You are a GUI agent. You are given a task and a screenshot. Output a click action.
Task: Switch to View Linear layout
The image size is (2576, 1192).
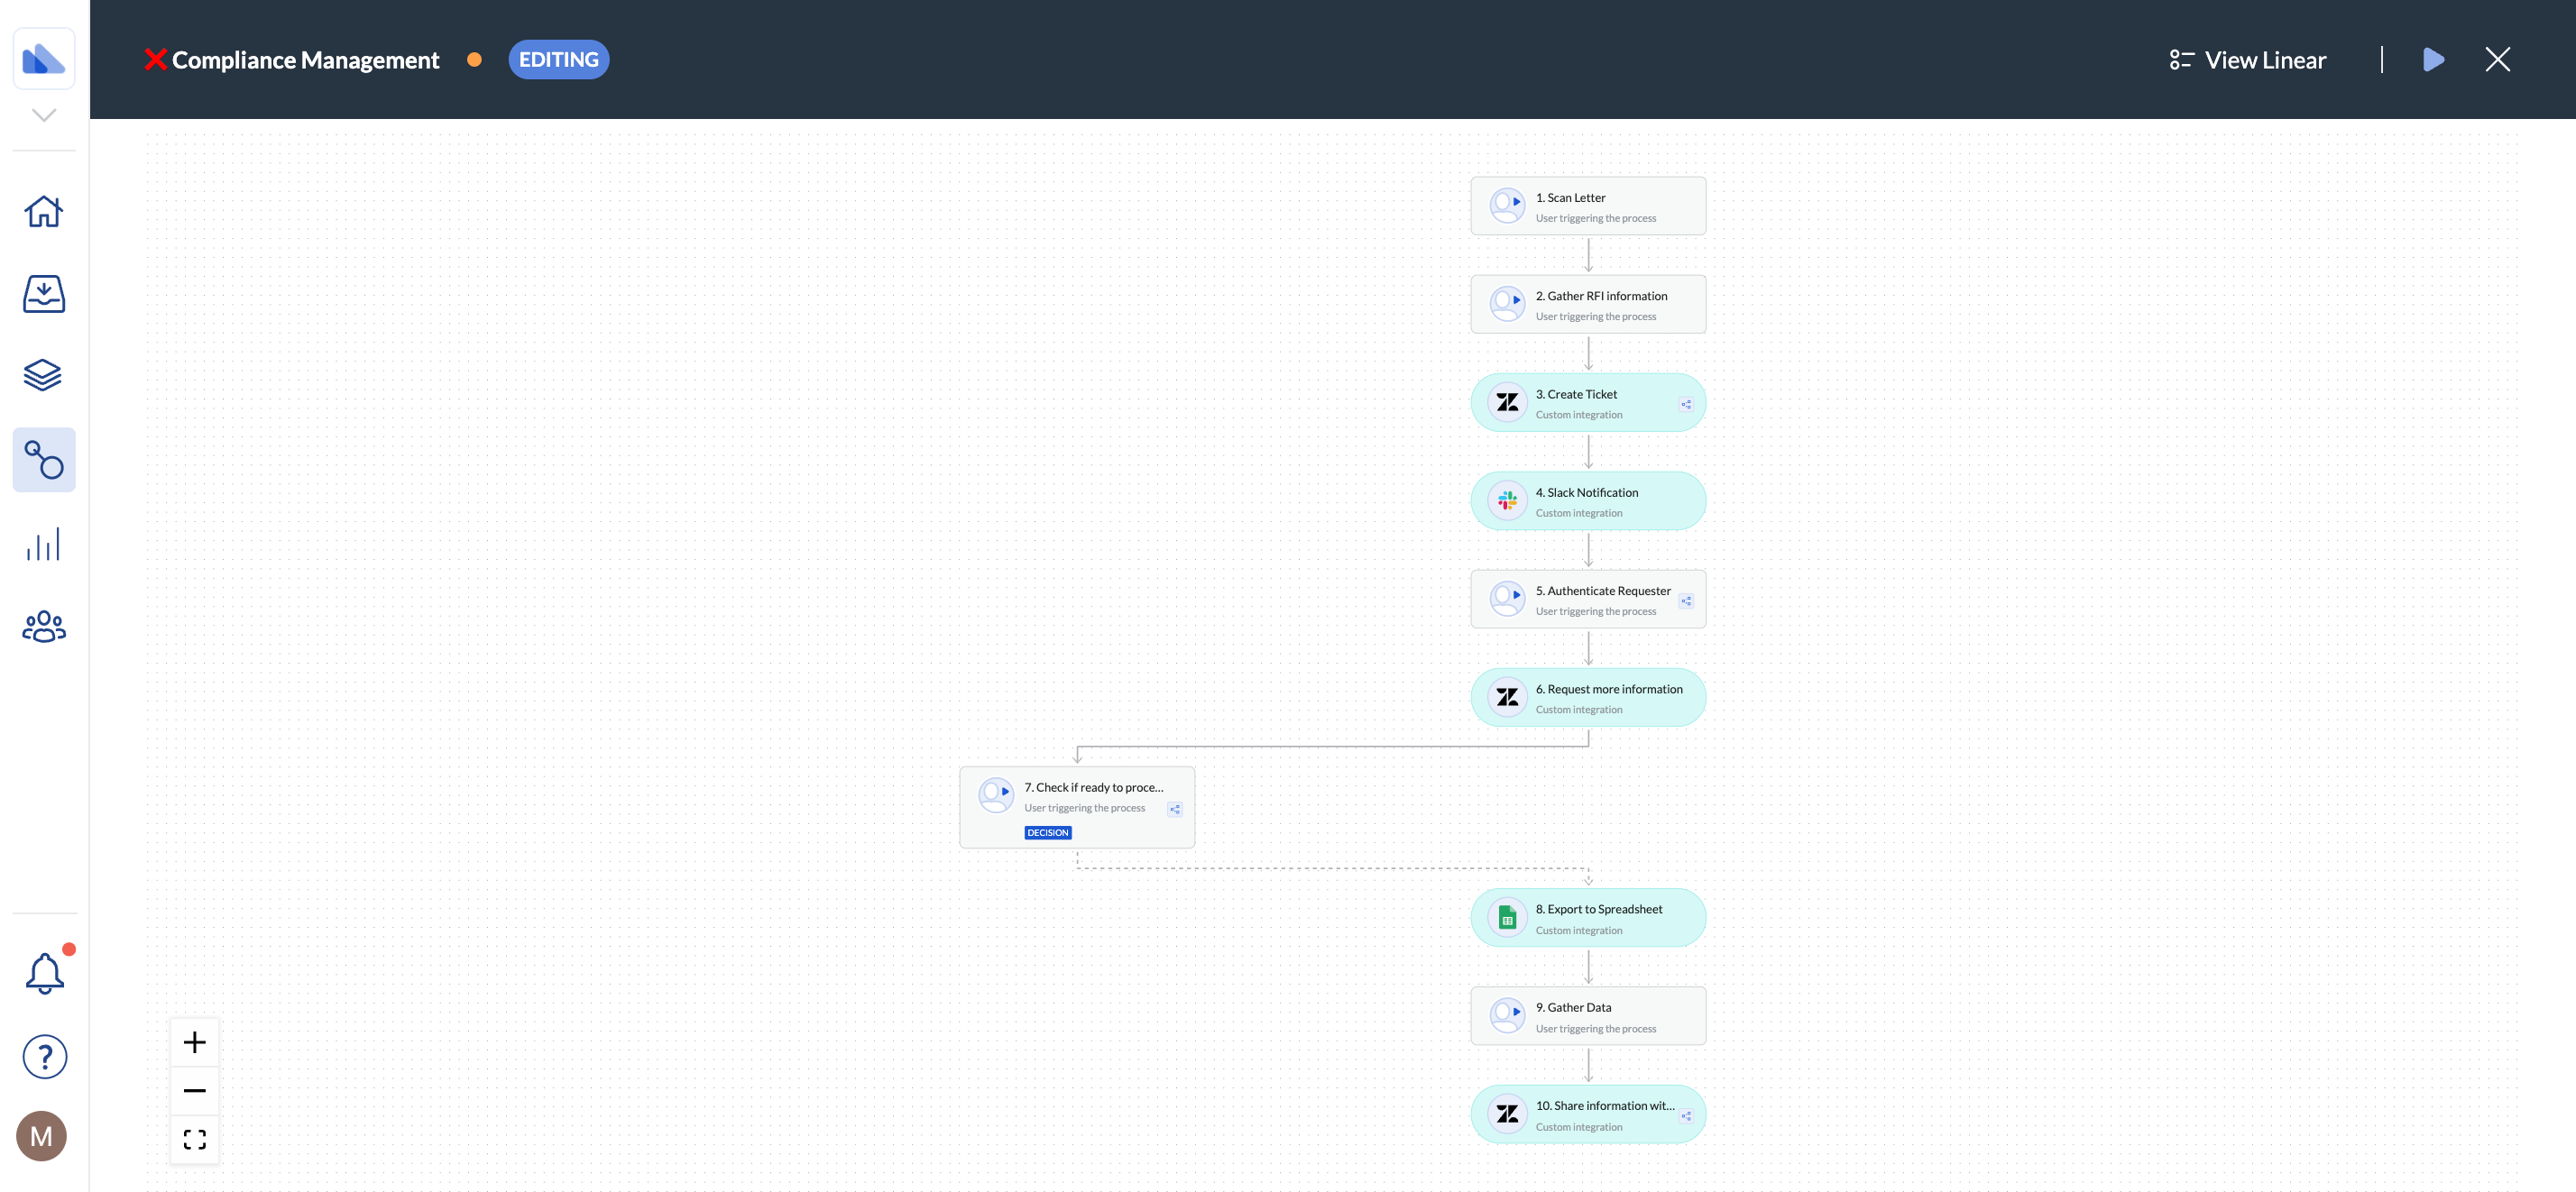(2247, 60)
